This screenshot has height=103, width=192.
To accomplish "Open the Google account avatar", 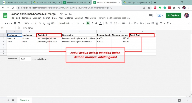I will (187, 15).
